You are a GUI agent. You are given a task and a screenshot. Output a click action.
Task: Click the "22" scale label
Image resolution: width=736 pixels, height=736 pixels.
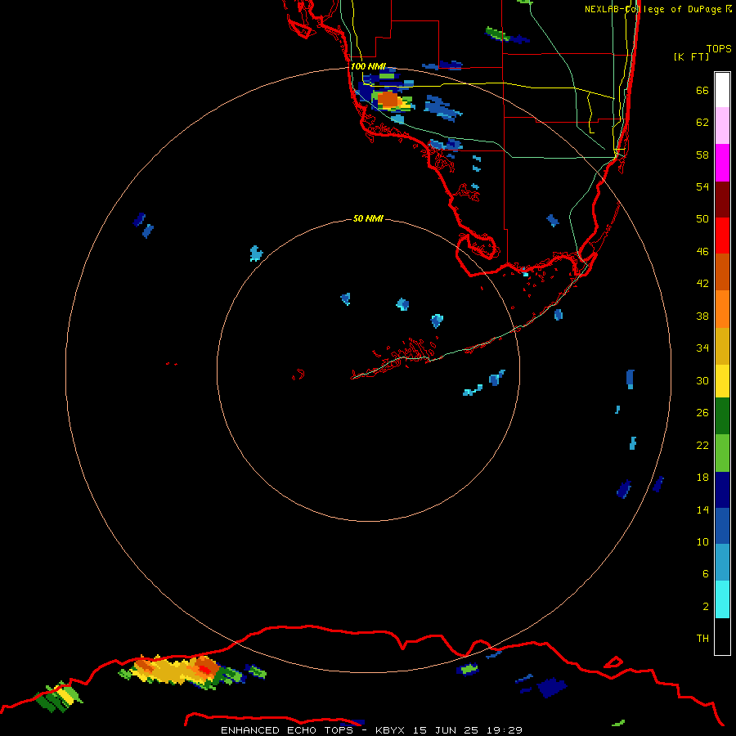(702, 446)
